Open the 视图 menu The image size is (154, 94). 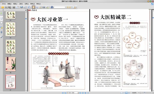tap(15, 4)
